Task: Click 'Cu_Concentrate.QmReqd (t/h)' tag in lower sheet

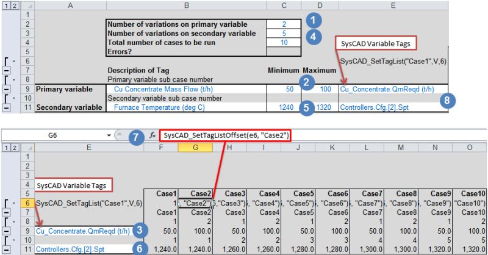Action: pos(89,231)
